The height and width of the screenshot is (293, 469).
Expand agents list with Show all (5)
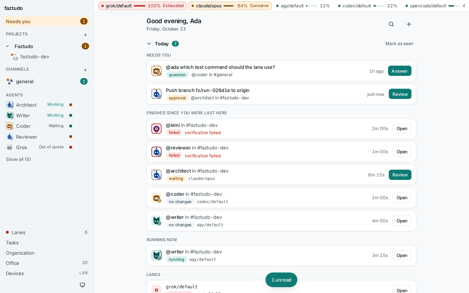[x=18, y=159]
